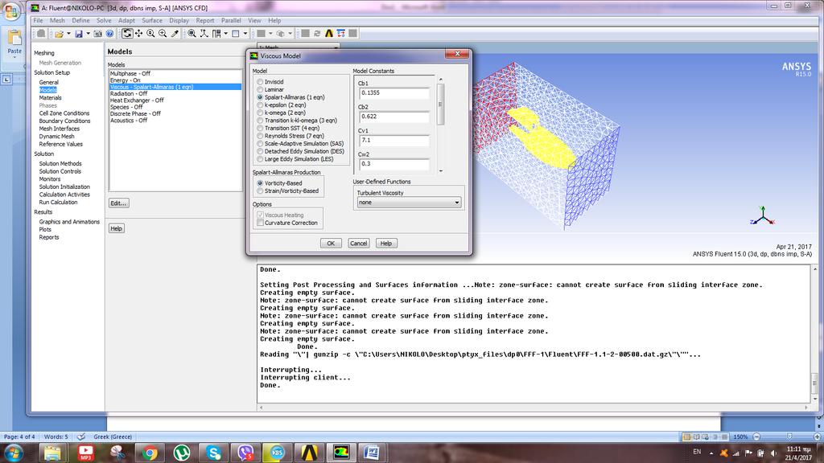Open the Define menu
Viewport: 824px width, 463px height.
[80, 20]
